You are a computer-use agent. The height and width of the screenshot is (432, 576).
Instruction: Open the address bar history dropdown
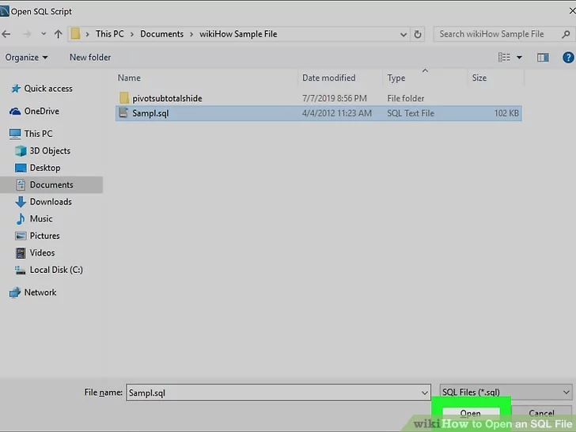click(x=404, y=34)
